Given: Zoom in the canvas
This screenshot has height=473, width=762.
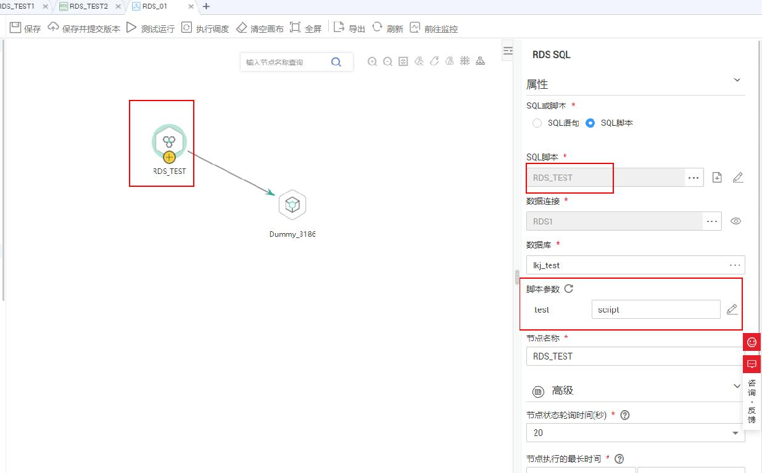Looking at the screenshot, I should tap(372, 61).
